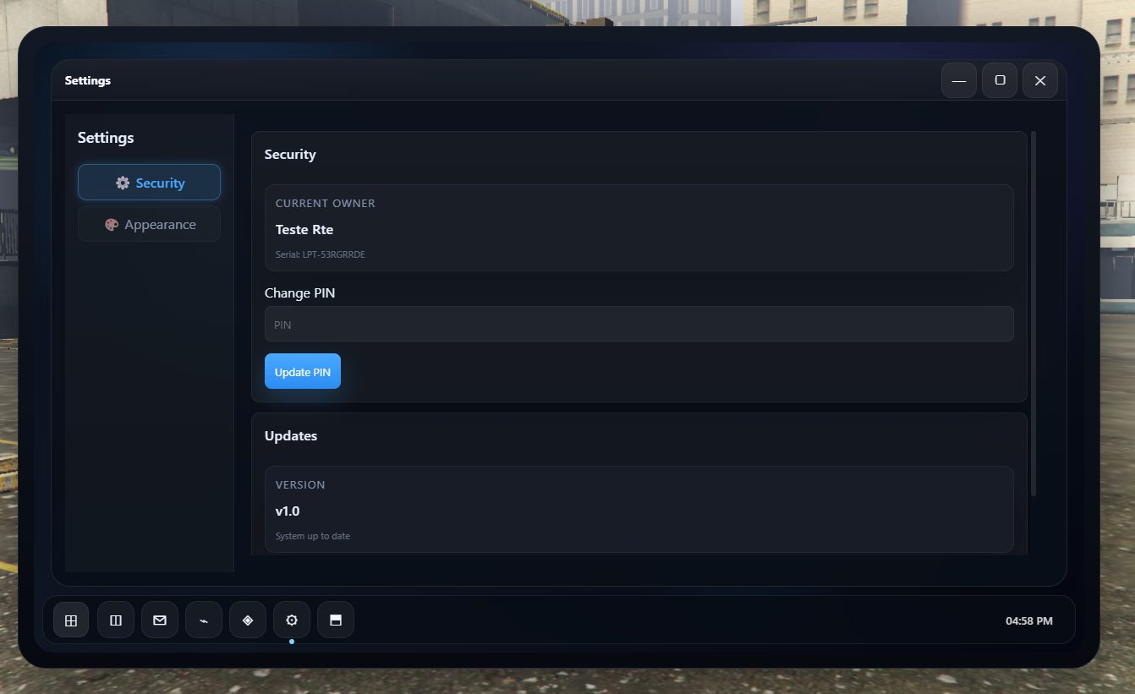The height and width of the screenshot is (694, 1135).
Task: Switch to the Security settings tab
Action: click(150, 183)
